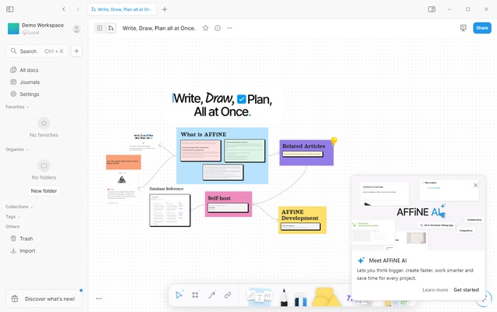This screenshot has height=312, width=497.
Task: Click the Share button
Action: tap(482, 28)
